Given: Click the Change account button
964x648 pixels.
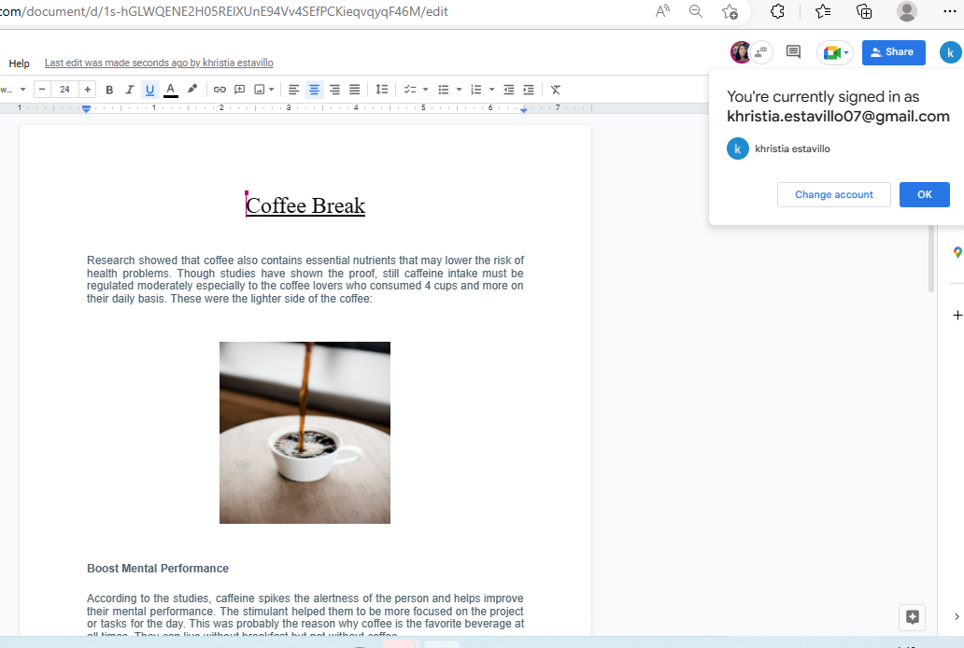Looking at the screenshot, I should 833,194.
